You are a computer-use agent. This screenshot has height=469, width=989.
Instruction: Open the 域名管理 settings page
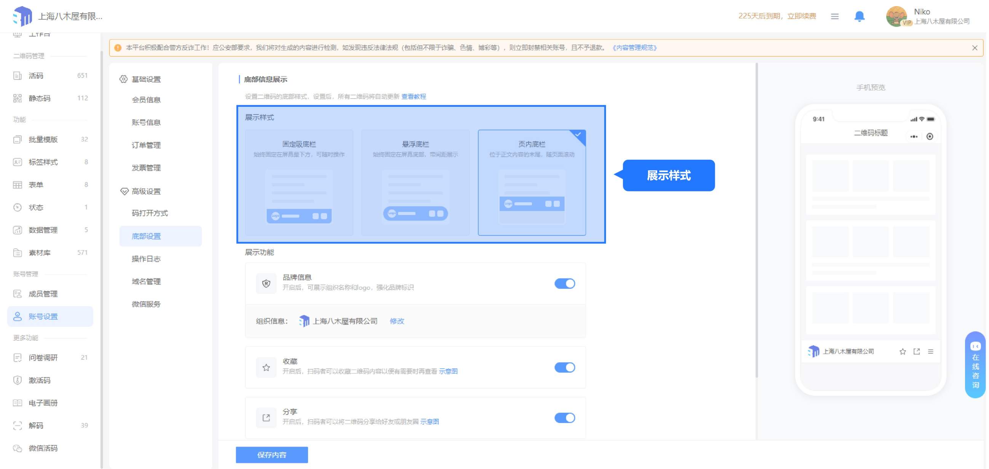146,281
